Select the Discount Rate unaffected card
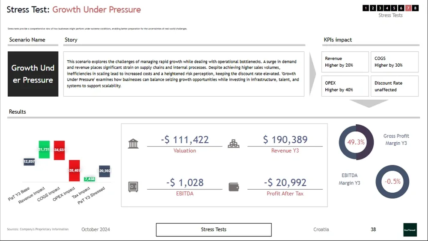This screenshot has height=241, width=428. (394, 86)
